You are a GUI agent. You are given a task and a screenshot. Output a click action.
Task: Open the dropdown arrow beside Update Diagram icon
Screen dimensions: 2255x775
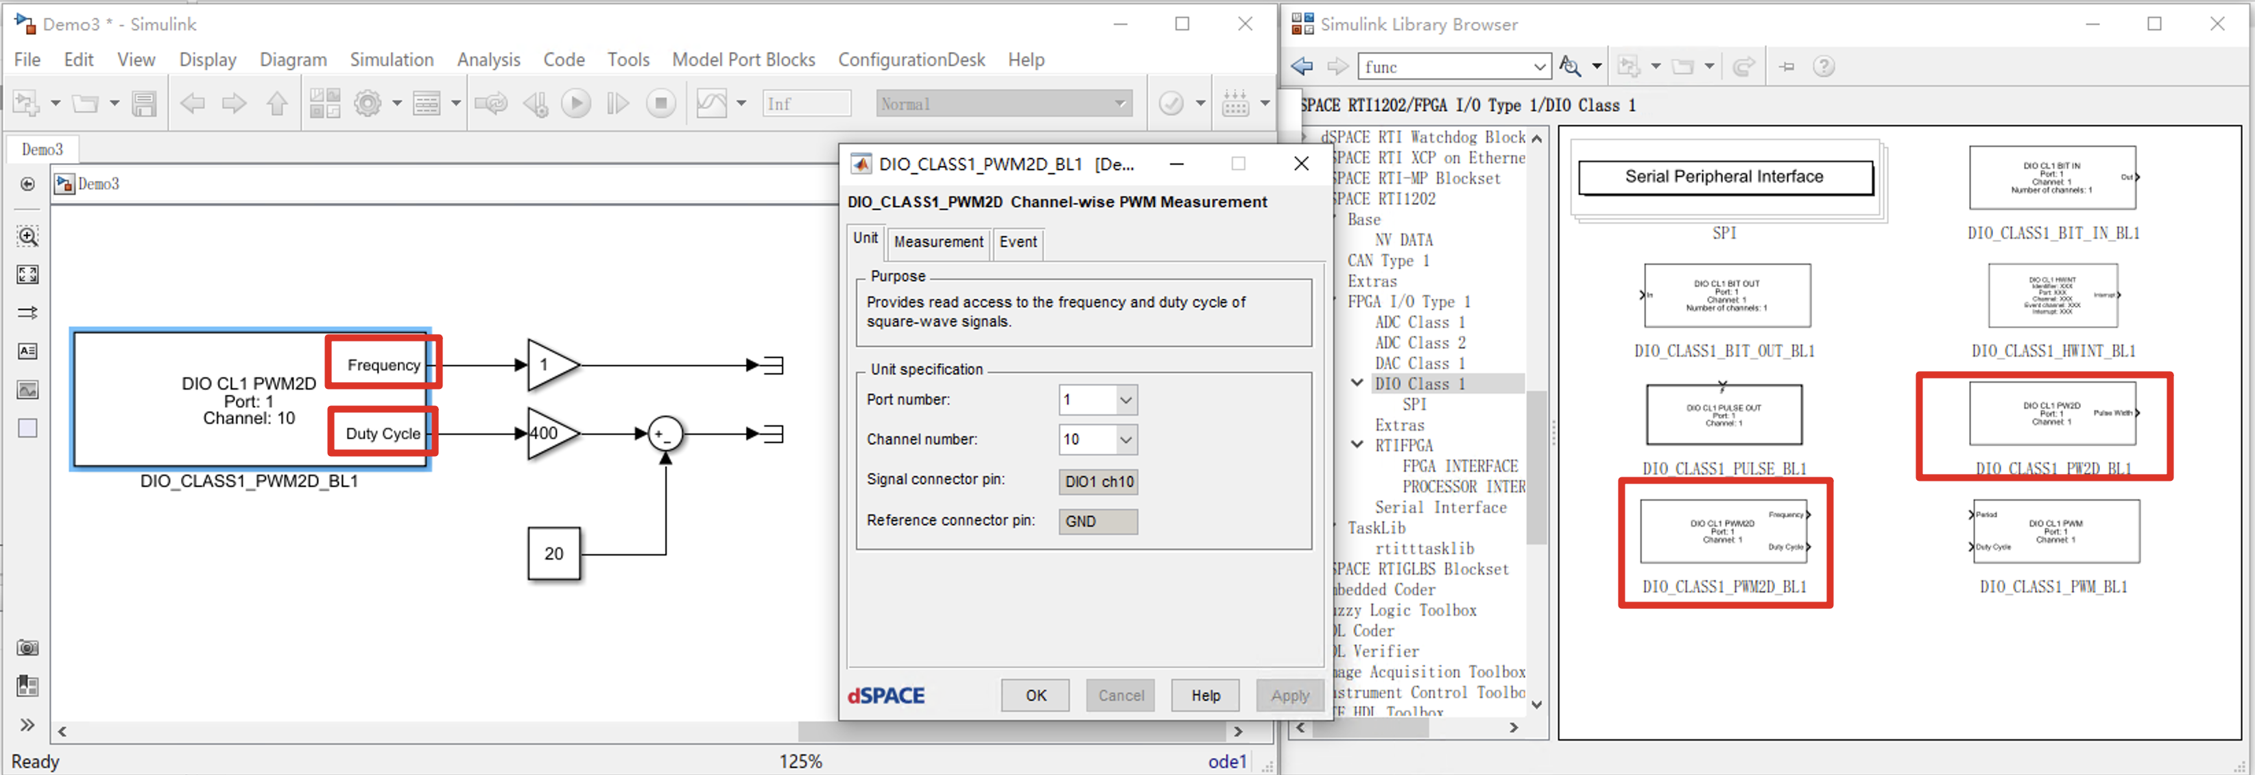(x=1200, y=104)
